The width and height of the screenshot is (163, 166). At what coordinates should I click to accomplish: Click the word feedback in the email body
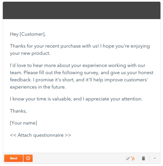(x=21, y=80)
